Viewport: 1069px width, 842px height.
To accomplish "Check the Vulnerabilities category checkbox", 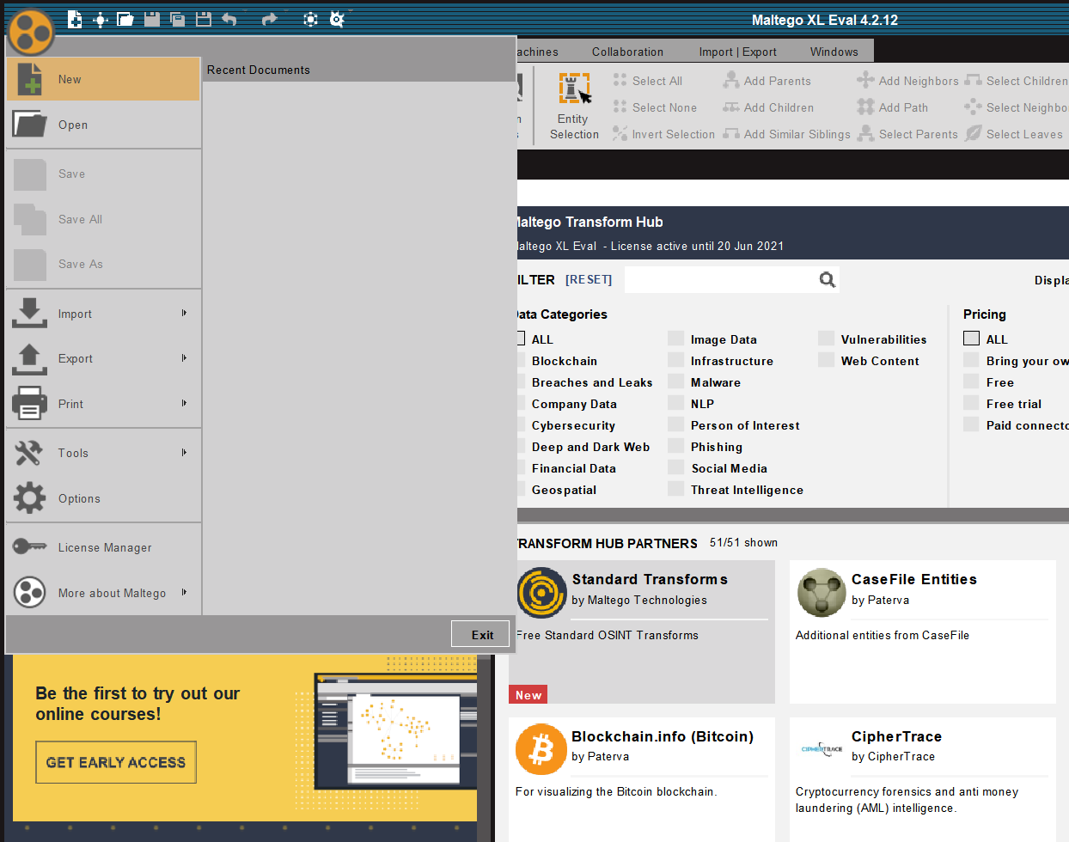I will 827,339.
